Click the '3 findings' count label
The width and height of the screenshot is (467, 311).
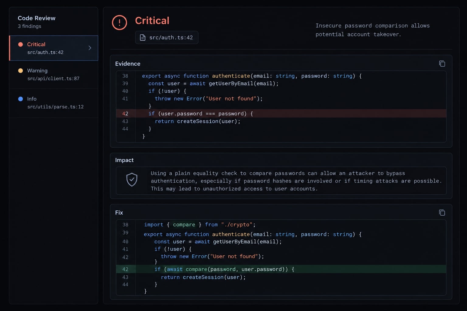[x=29, y=26]
